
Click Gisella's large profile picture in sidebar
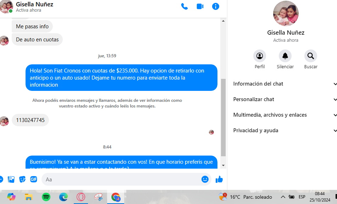click(x=286, y=14)
